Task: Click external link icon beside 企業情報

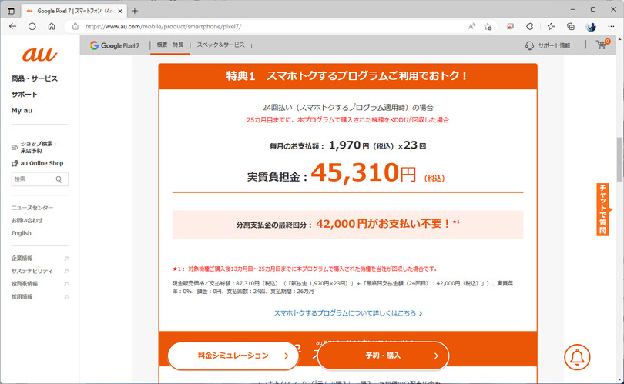Action: point(66,259)
